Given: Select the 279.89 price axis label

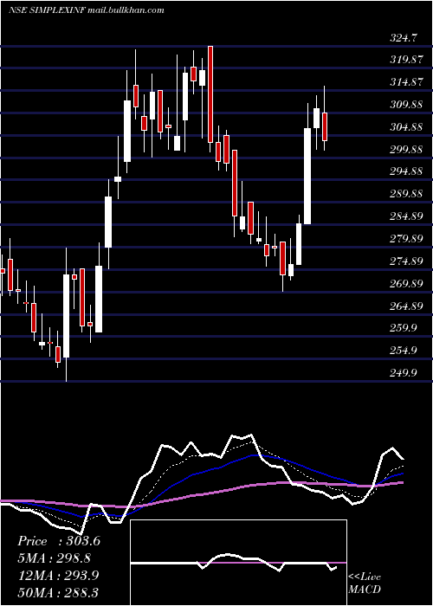Looking at the screenshot, I should click(406, 238).
